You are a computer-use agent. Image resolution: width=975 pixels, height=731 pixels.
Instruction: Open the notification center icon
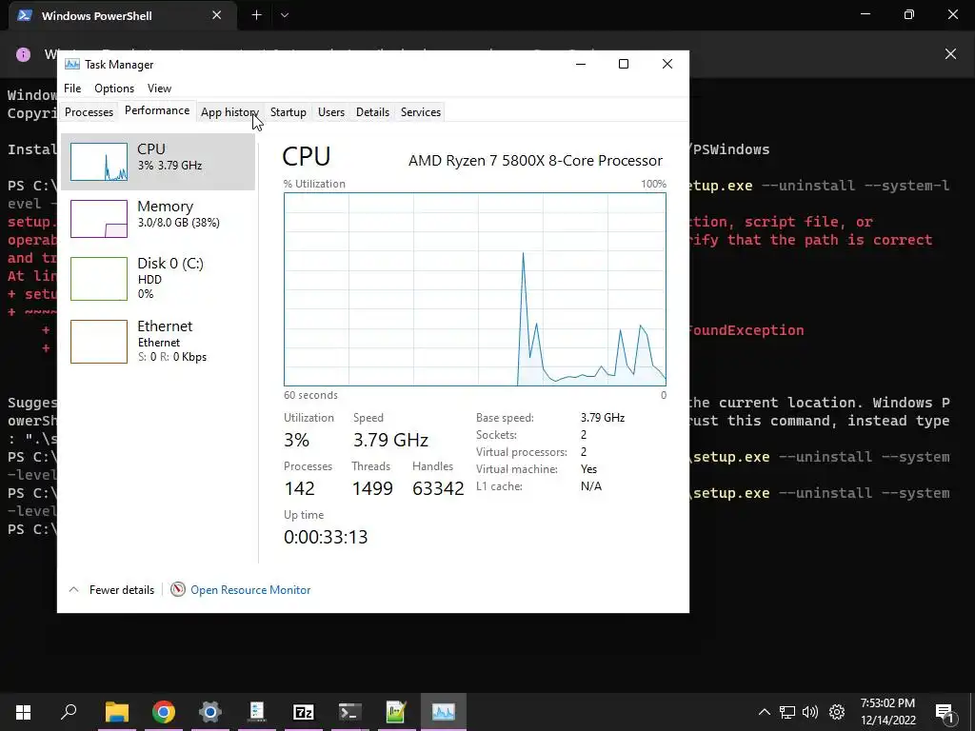pos(945,712)
